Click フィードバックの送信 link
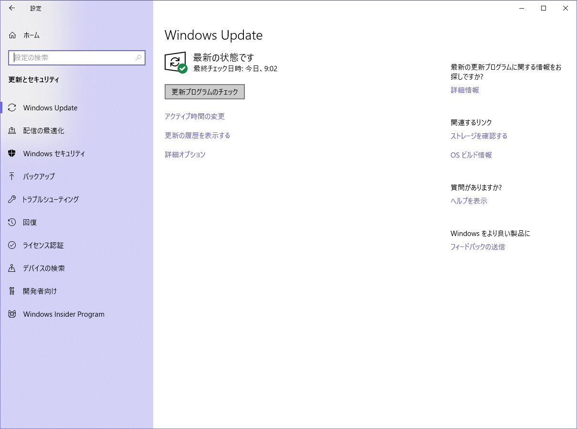 (x=478, y=247)
